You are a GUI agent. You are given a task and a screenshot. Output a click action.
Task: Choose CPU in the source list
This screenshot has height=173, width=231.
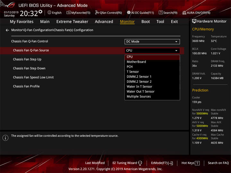(152, 57)
